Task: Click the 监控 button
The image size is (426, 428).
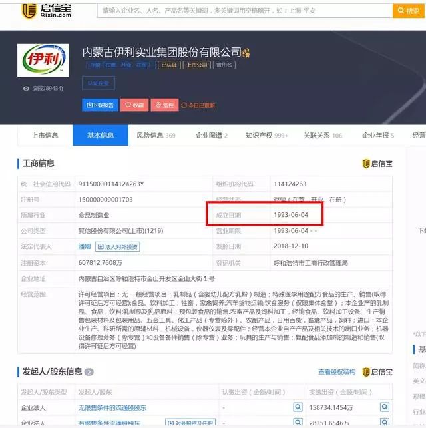Action: 164,105
